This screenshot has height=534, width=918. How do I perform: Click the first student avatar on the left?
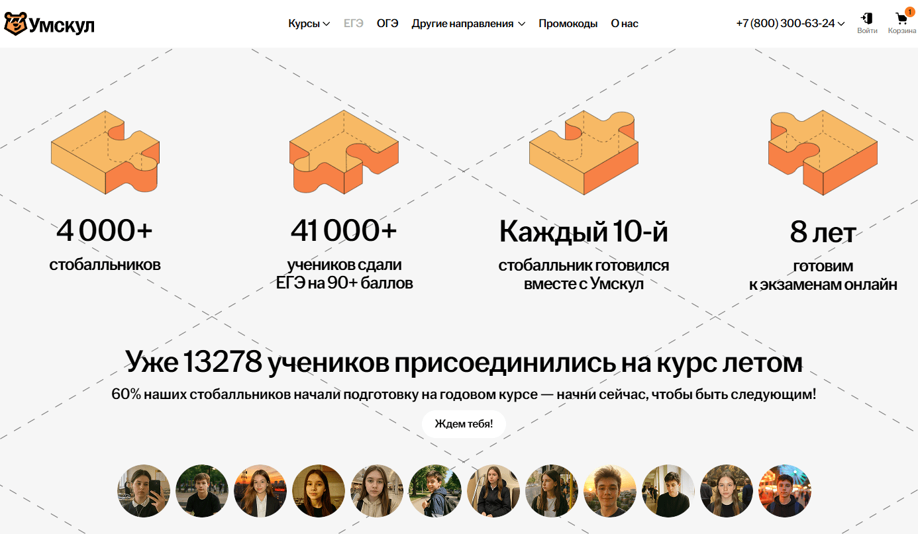(x=144, y=491)
